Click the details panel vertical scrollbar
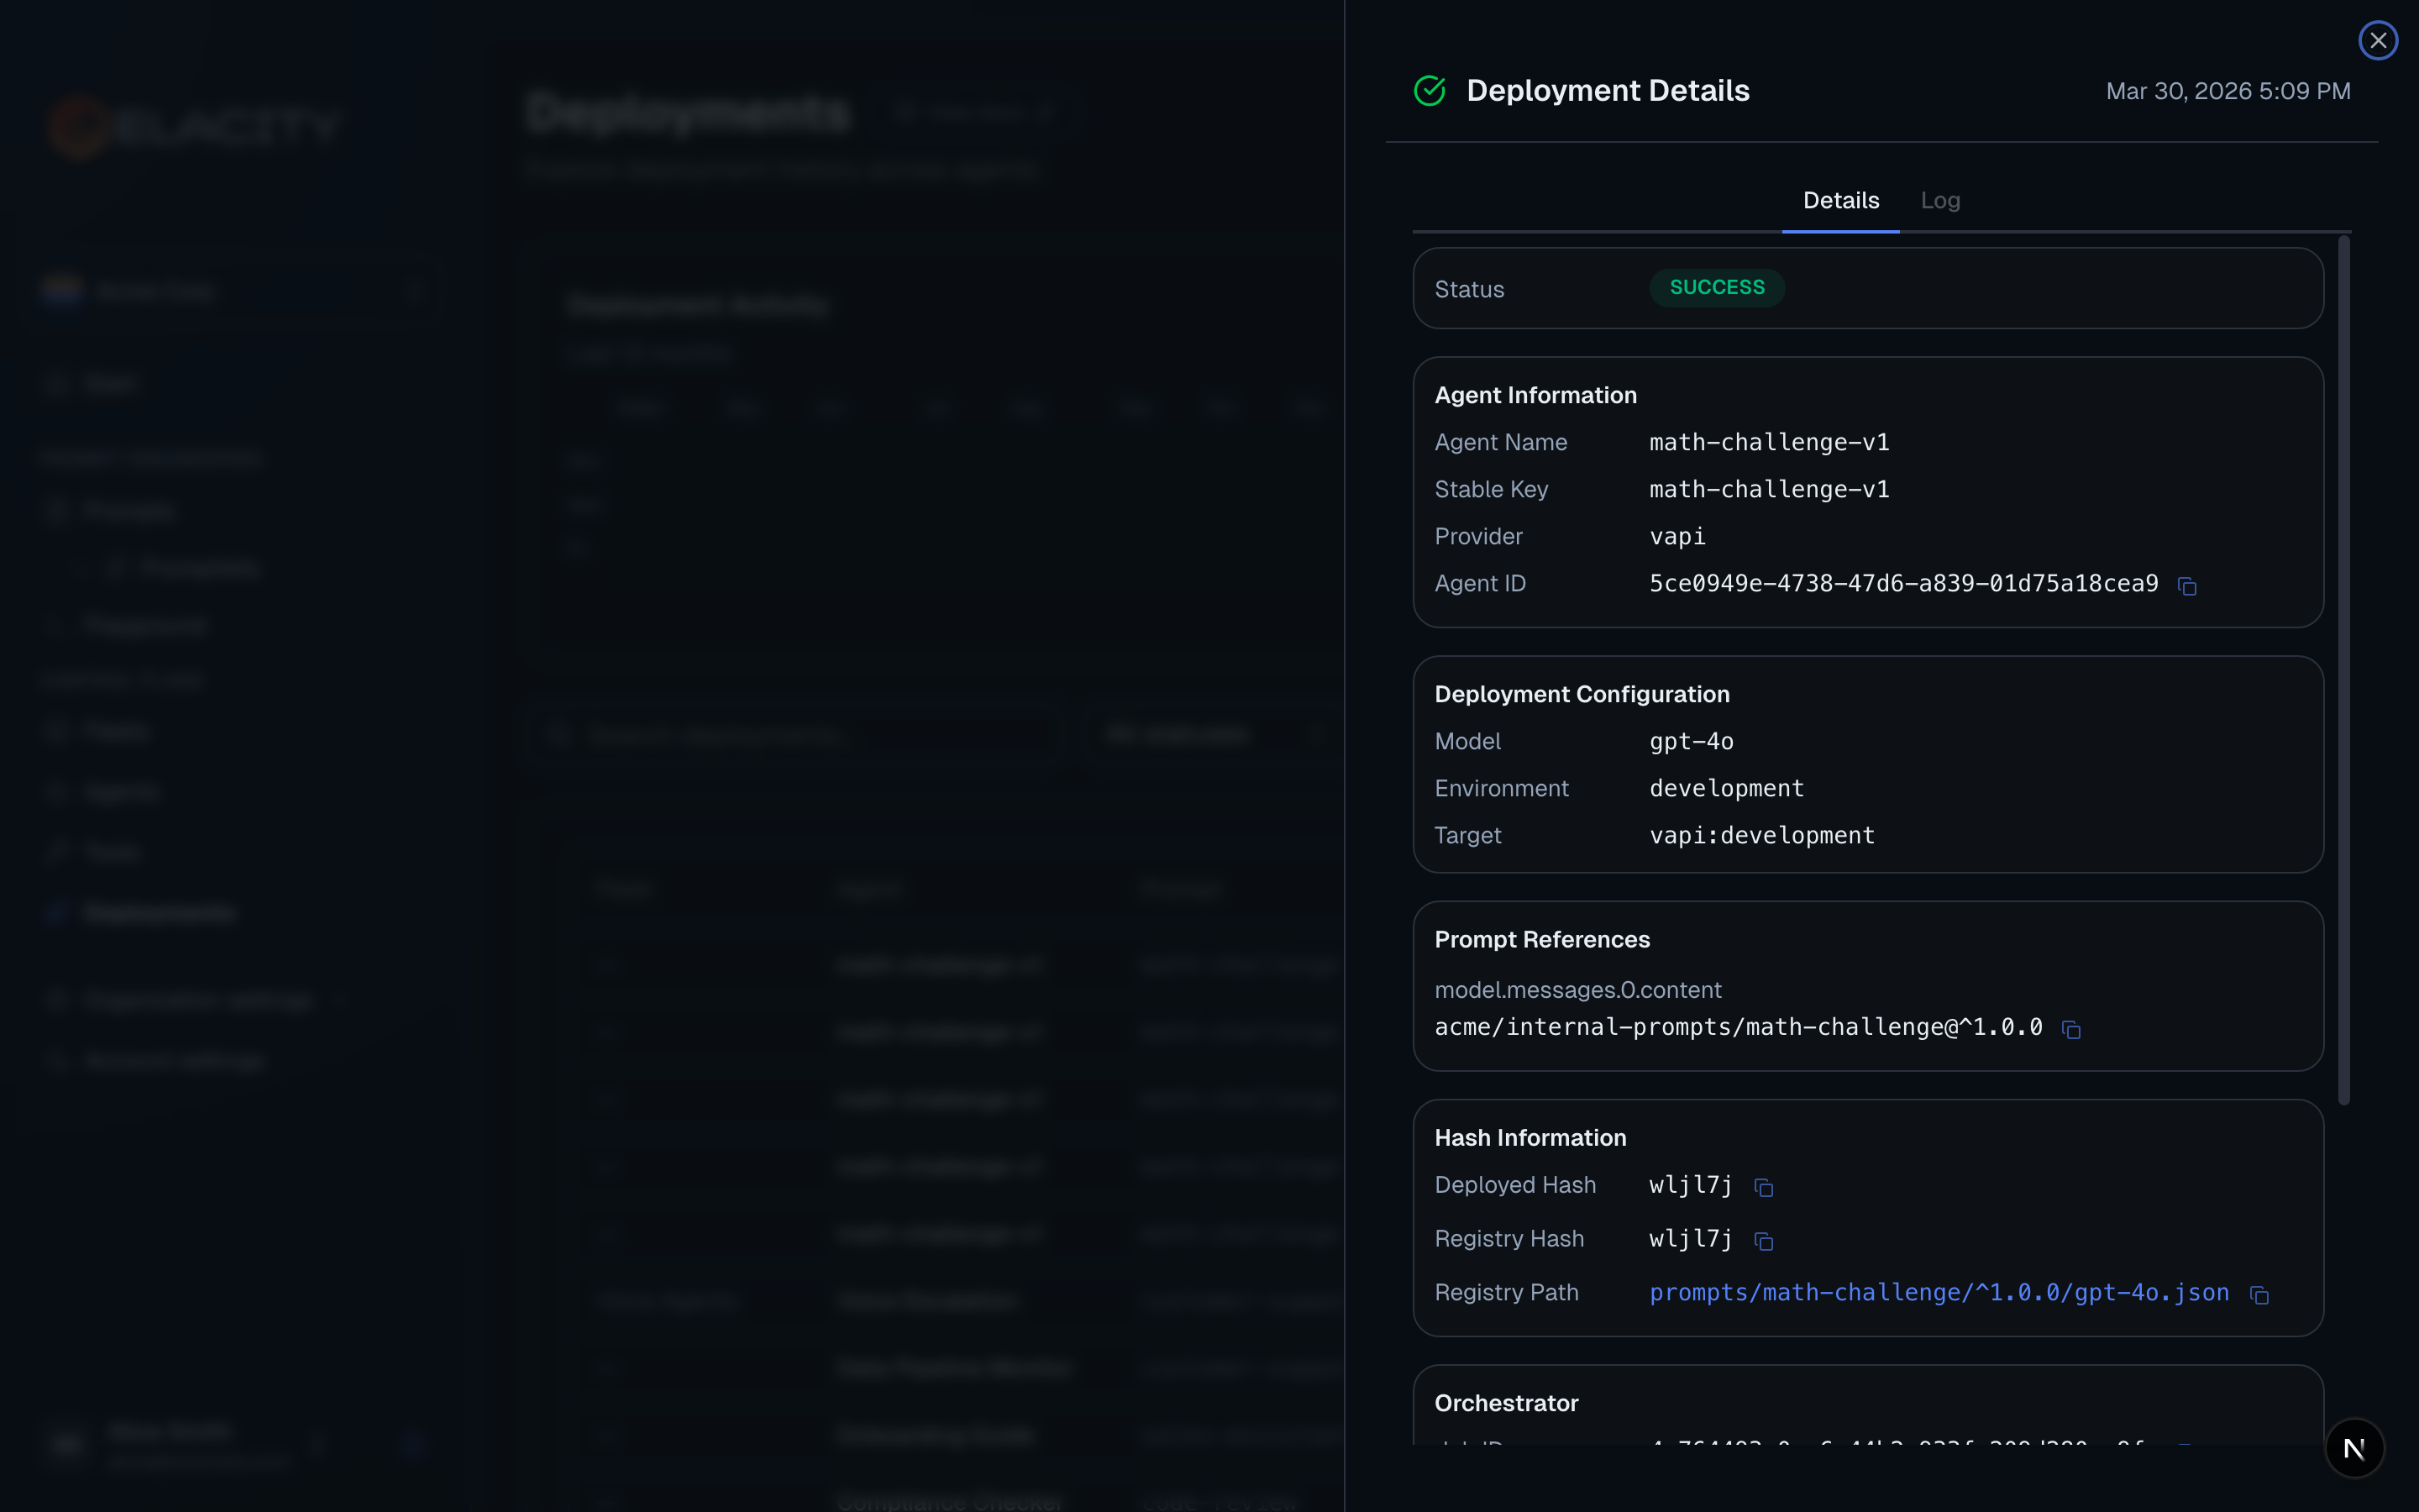 pos(2343,670)
